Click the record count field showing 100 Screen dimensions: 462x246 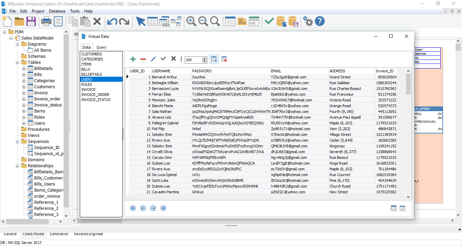click(x=194, y=59)
